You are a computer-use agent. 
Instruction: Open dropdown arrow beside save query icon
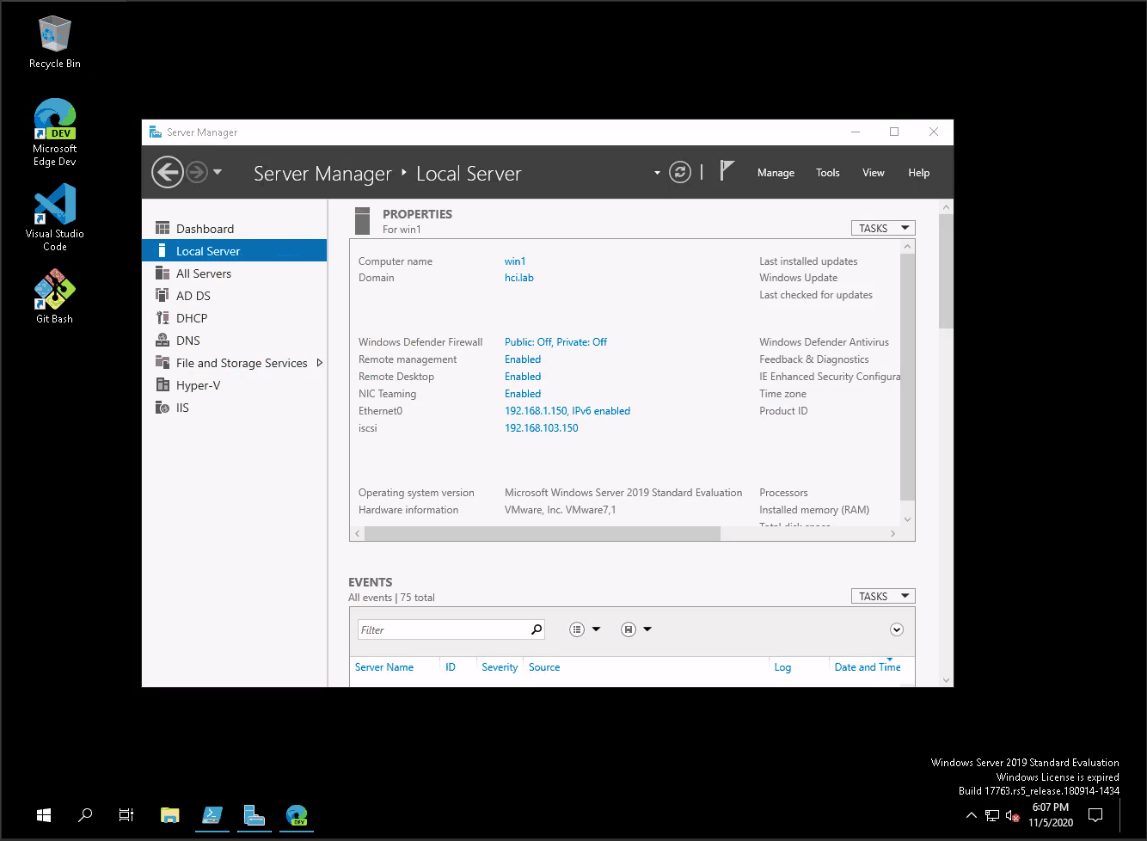(x=647, y=629)
